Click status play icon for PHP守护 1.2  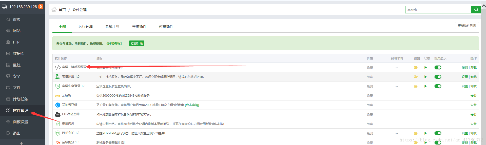point(426,133)
